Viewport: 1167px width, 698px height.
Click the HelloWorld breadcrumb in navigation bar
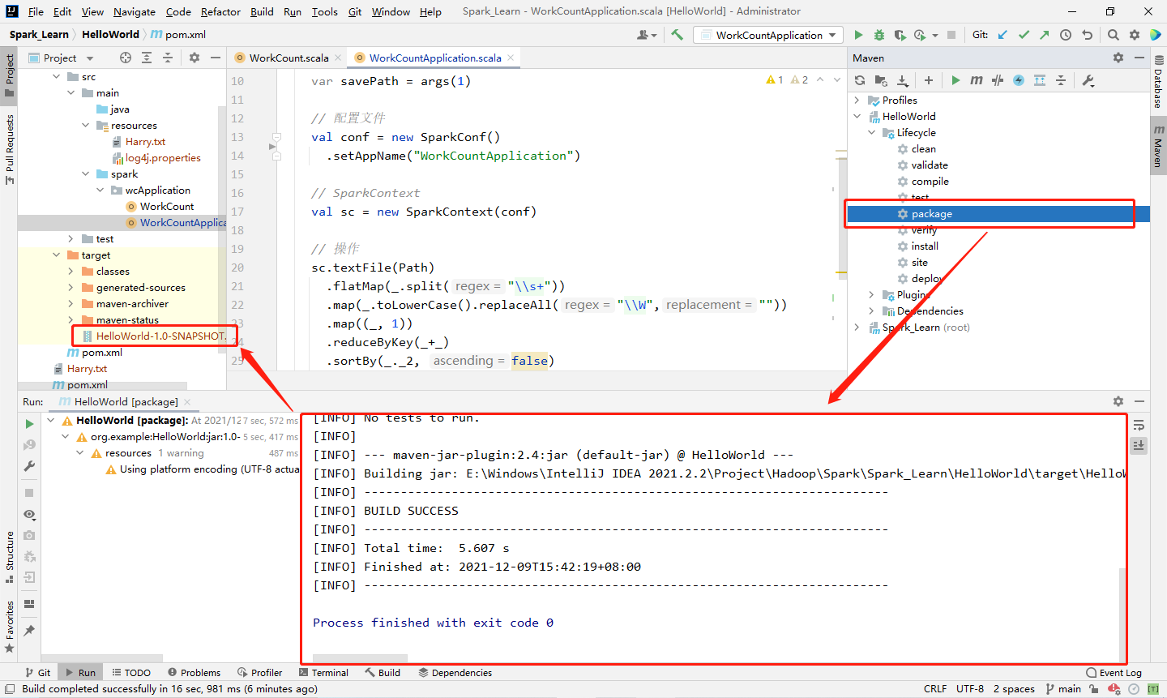click(x=110, y=34)
